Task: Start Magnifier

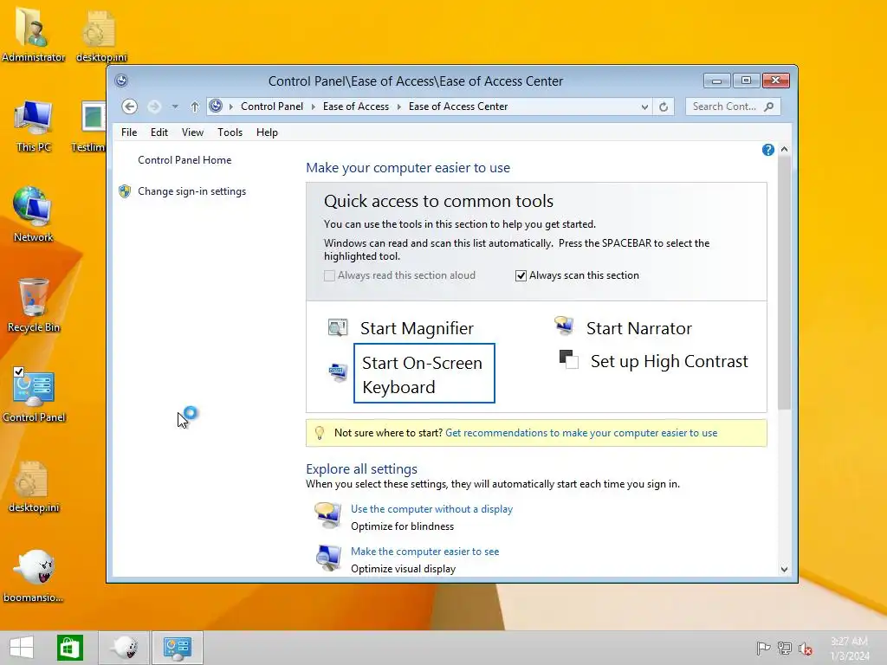Action: click(417, 328)
